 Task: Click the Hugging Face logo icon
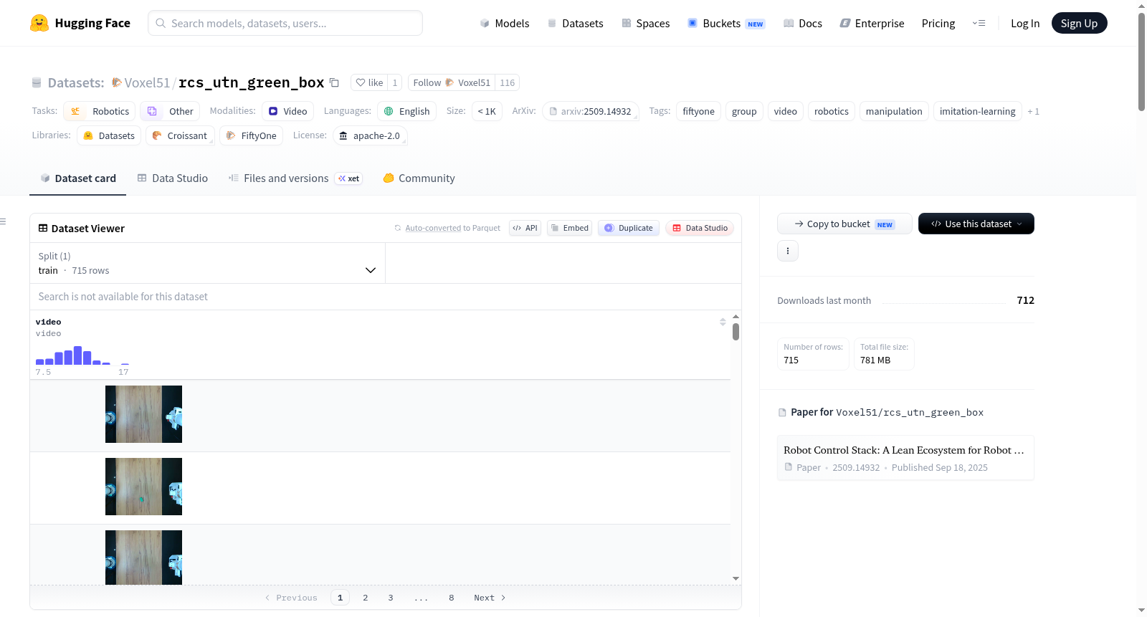(39, 23)
